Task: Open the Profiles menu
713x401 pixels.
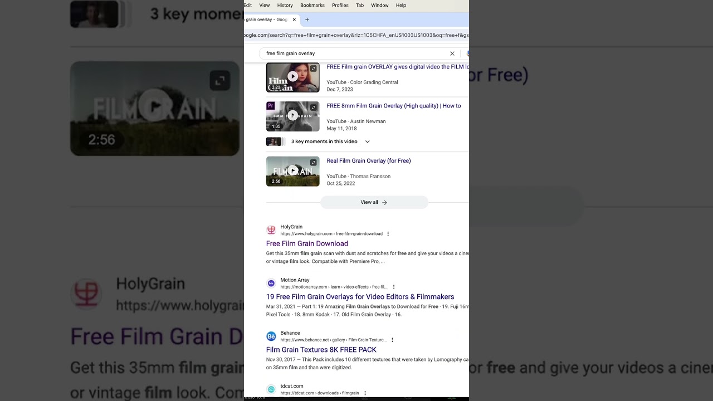Action: point(340,5)
